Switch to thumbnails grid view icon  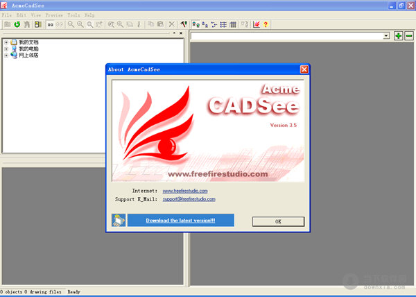pos(233,25)
